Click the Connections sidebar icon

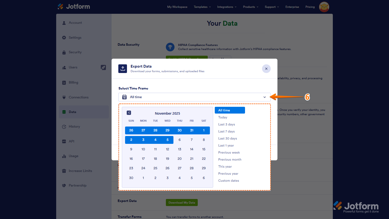click(x=64, y=97)
